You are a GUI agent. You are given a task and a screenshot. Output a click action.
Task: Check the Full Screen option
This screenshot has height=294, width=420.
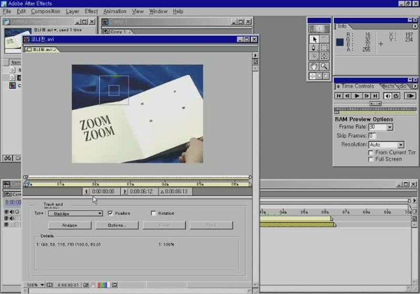click(x=371, y=159)
